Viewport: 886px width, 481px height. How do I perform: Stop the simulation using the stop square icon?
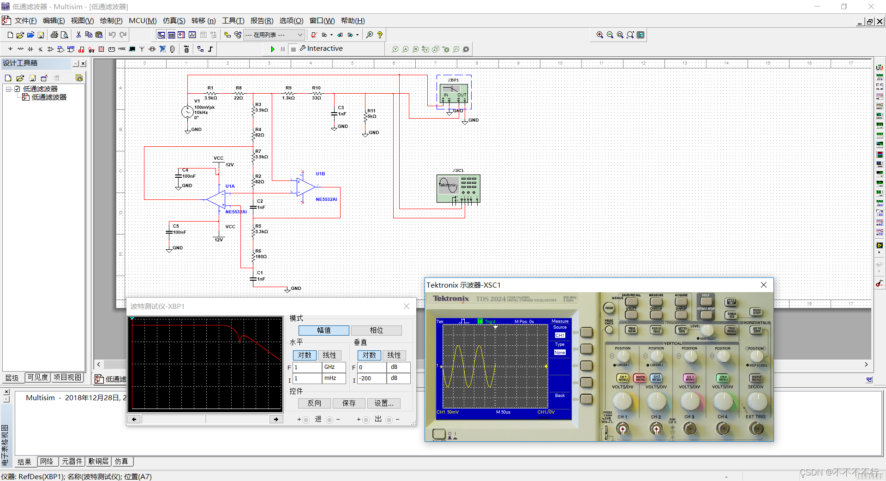click(x=293, y=49)
